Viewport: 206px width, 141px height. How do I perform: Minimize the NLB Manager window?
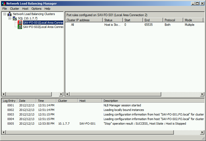(x=193, y=3)
